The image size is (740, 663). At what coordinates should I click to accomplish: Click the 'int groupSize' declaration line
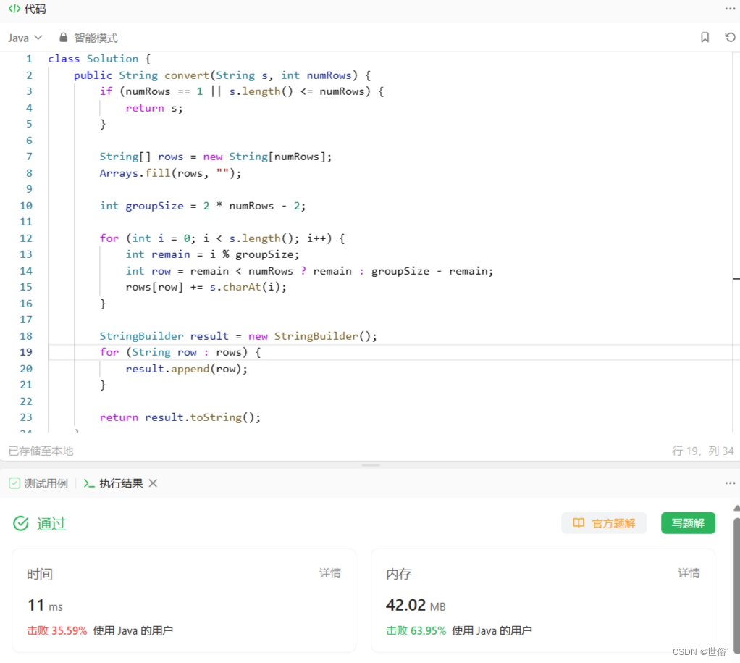(x=203, y=206)
